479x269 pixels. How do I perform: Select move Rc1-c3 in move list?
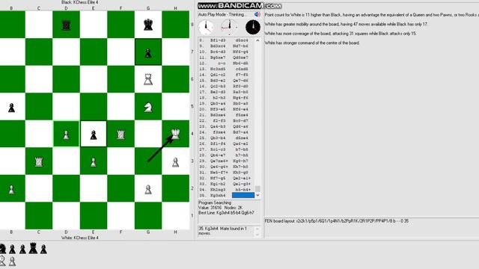(x=218, y=149)
